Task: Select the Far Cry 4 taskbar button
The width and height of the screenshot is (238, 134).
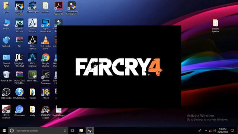Action: pyautogui.click(x=90, y=131)
